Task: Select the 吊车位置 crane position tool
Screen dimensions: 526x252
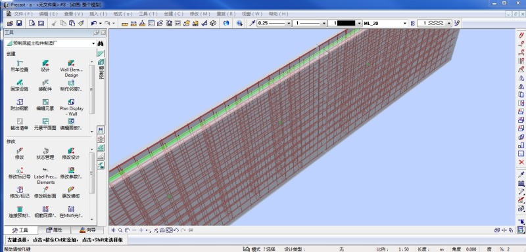Action: tap(20, 66)
